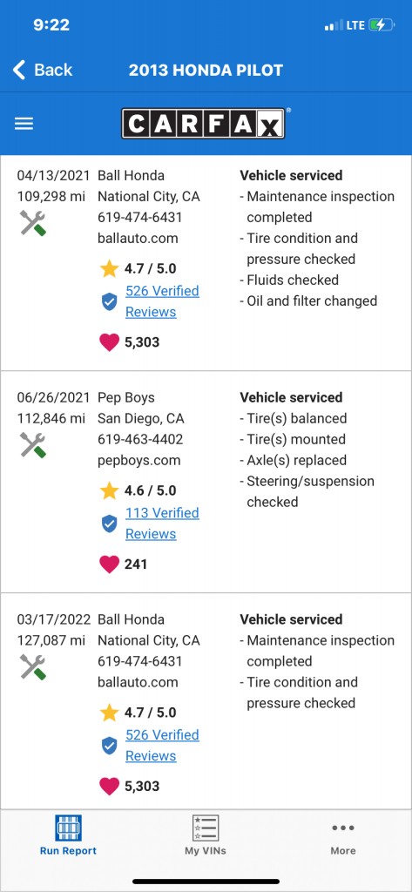
Task: Tap the wrench service icon for 03/17/2022
Action: click(33, 666)
